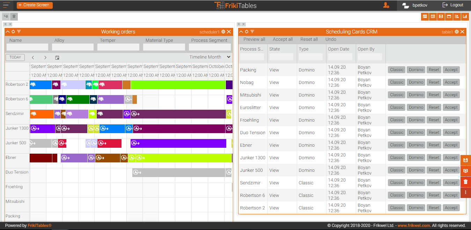The width and height of the screenshot is (471, 230).
Task: Open the vertical three-dots floating menu
Action: 465,192
